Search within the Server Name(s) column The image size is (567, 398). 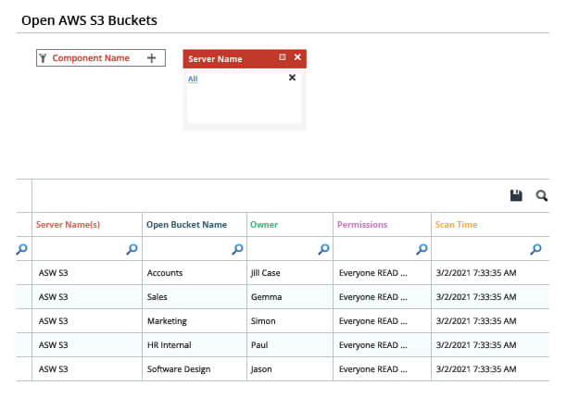(x=132, y=249)
